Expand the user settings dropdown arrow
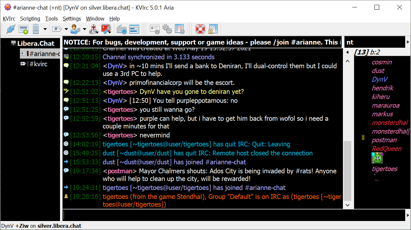Viewport: 411px width, 230px height. 84,29
